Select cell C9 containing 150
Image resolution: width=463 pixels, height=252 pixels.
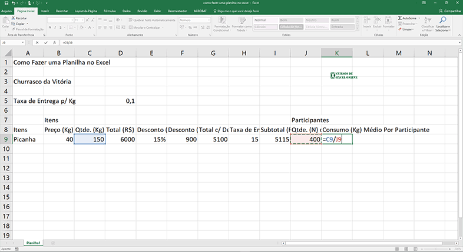(90, 139)
